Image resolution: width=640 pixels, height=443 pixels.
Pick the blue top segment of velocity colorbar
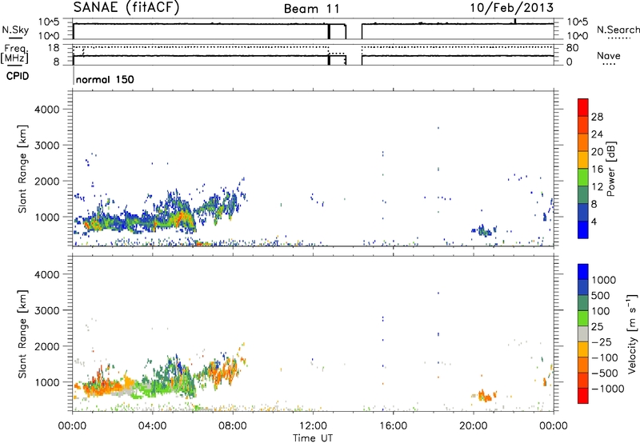click(x=583, y=271)
